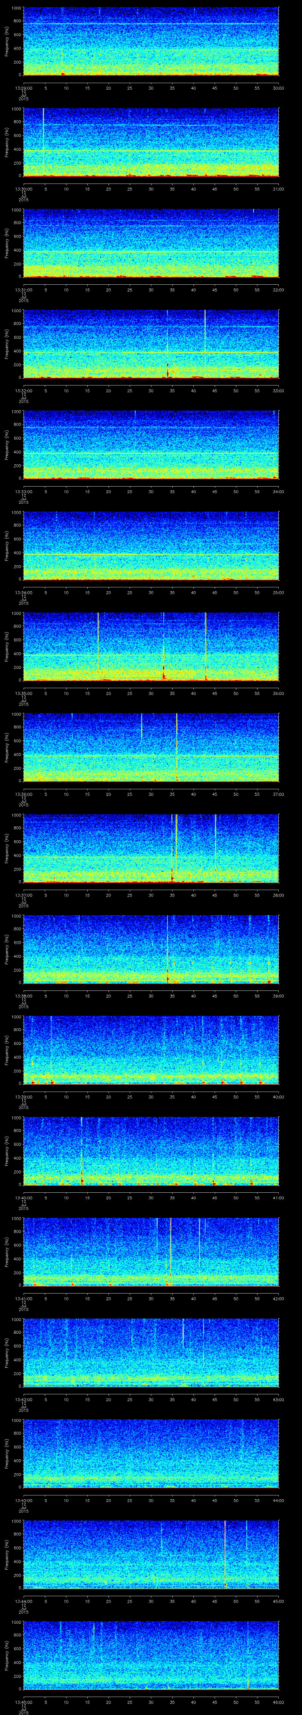This screenshot has height=1715, width=302.
Task: Click the 13:38:00 start time label
Action: [23, 995]
